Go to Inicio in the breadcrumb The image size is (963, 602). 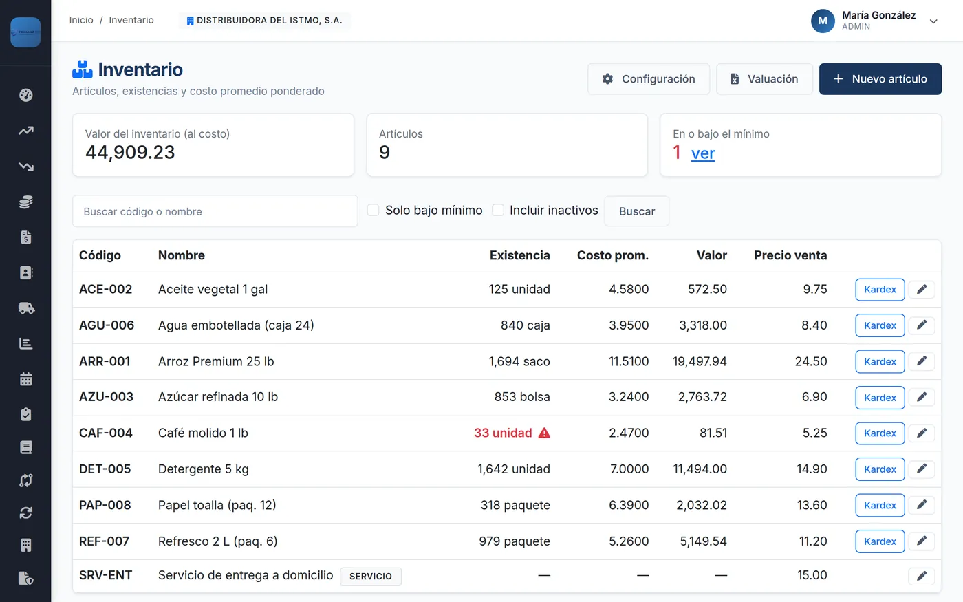(81, 20)
